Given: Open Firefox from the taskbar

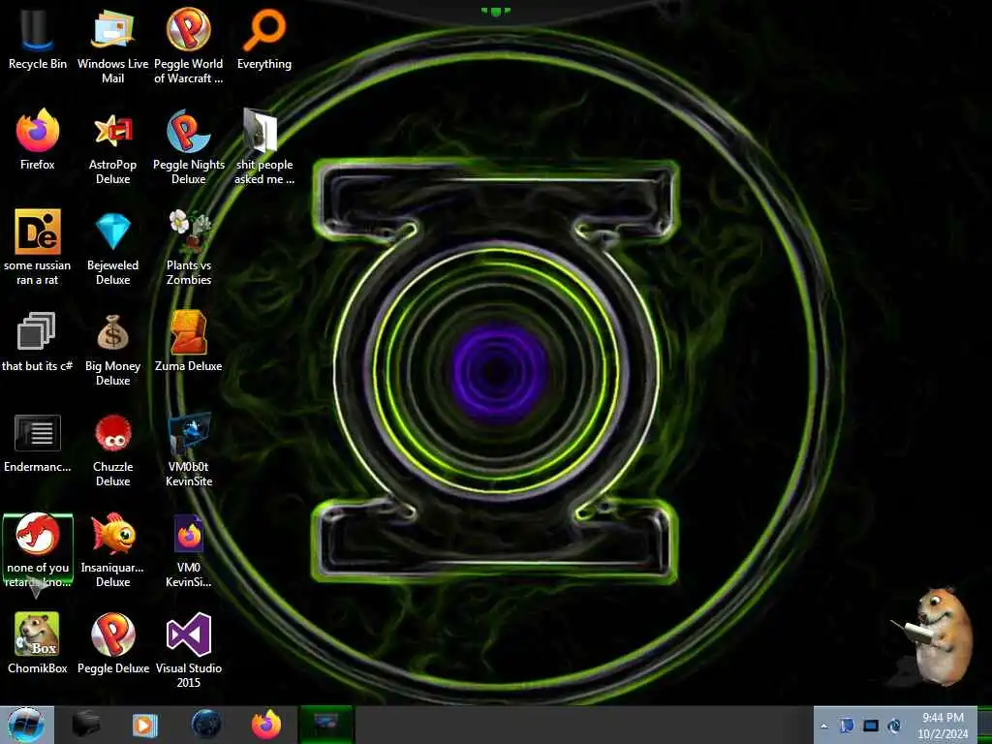Looking at the screenshot, I should pyautogui.click(x=266, y=725).
